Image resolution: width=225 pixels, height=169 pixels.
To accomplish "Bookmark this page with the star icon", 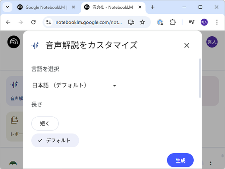I will point(142,22).
